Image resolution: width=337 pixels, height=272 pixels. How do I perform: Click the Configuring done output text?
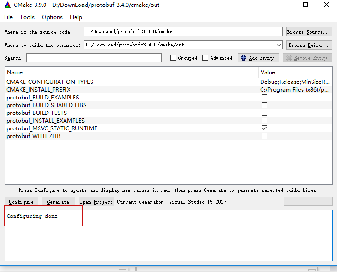(x=32, y=216)
